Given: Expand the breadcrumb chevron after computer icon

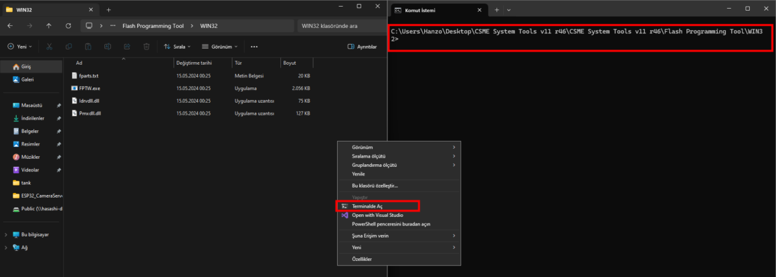Looking at the screenshot, I should click(102, 25).
